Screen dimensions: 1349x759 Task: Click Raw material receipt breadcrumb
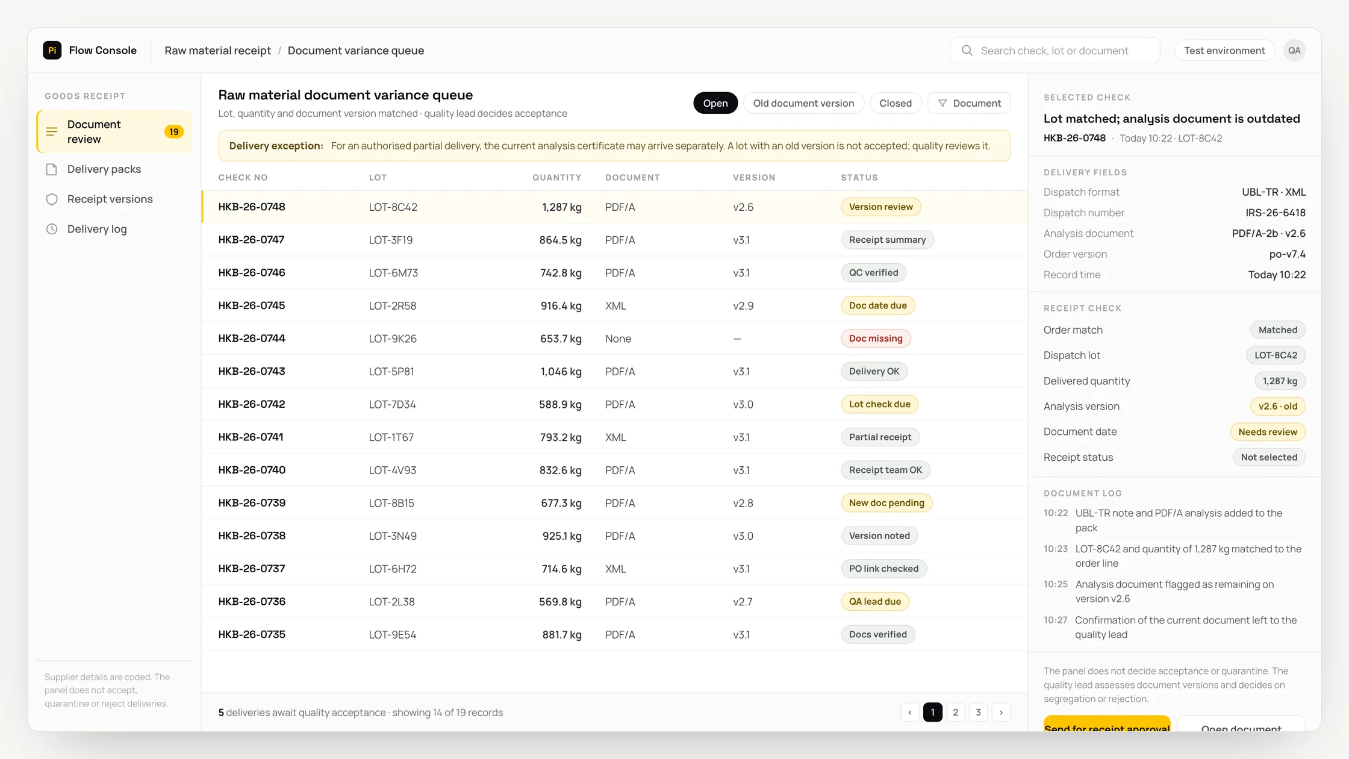pos(217,51)
